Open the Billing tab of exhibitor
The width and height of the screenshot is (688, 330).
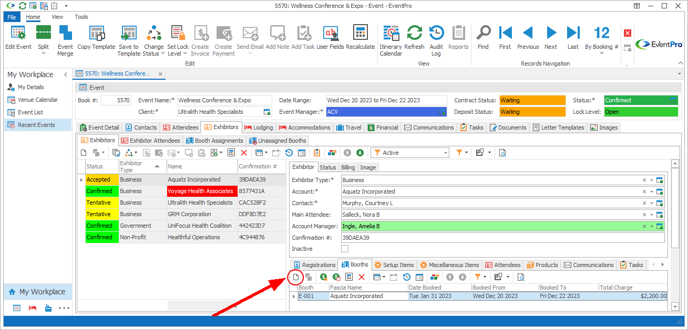(x=348, y=167)
